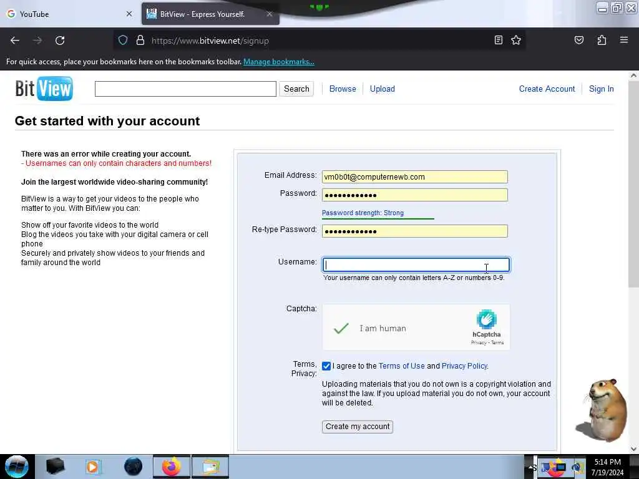Switch to the BitView - Express Yourself tab
Screen dimensions: 639x479
(x=210, y=14)
